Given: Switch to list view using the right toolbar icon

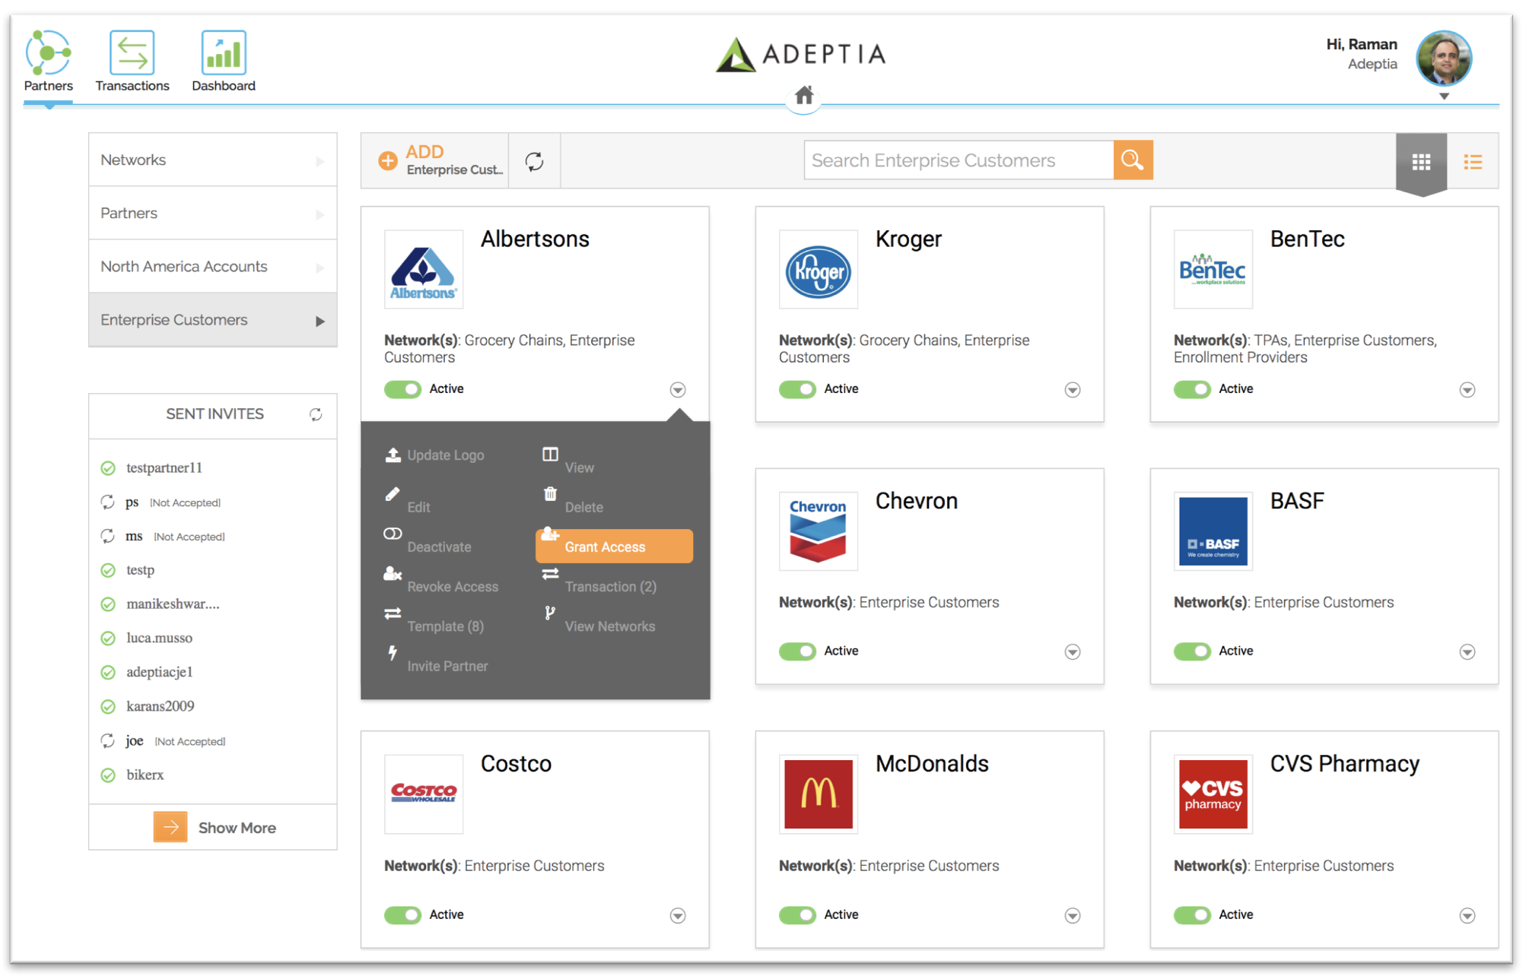Looking at the screenshot, I should pyautogui.click(x=1473, y=160).
